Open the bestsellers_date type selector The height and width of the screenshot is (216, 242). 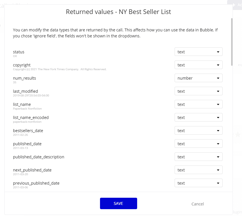198,130
